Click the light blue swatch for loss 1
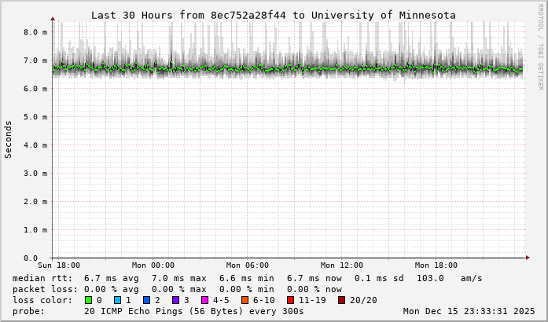 pyautogui.click(x=117, y=300)
